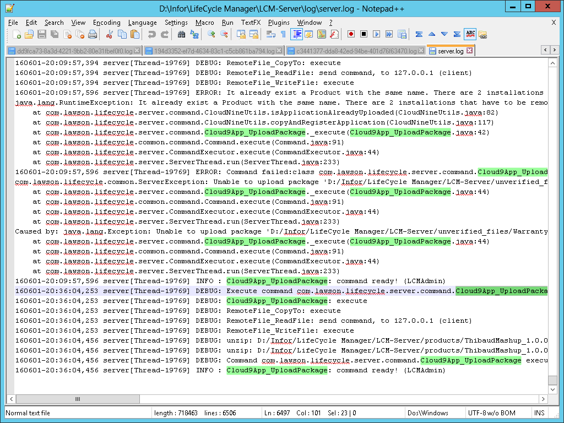Click the Zoom In magnifier icon
The image size is (564, 423).
(211, 34)
